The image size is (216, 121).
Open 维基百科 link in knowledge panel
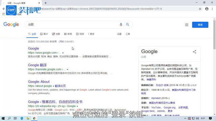pyautogui.click(x=151, y=80)
